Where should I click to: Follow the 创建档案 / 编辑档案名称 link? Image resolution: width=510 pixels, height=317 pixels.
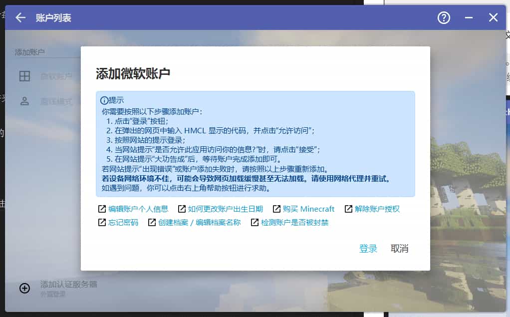click(200, 223)
